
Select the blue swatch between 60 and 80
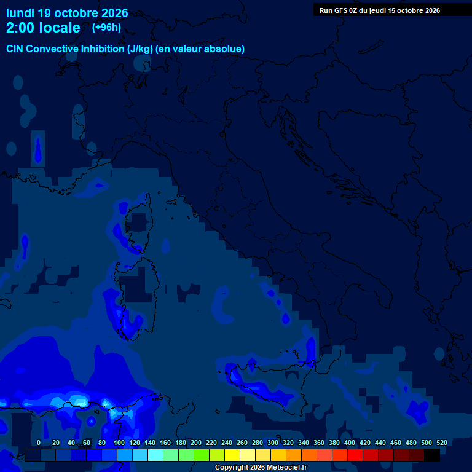94,455
